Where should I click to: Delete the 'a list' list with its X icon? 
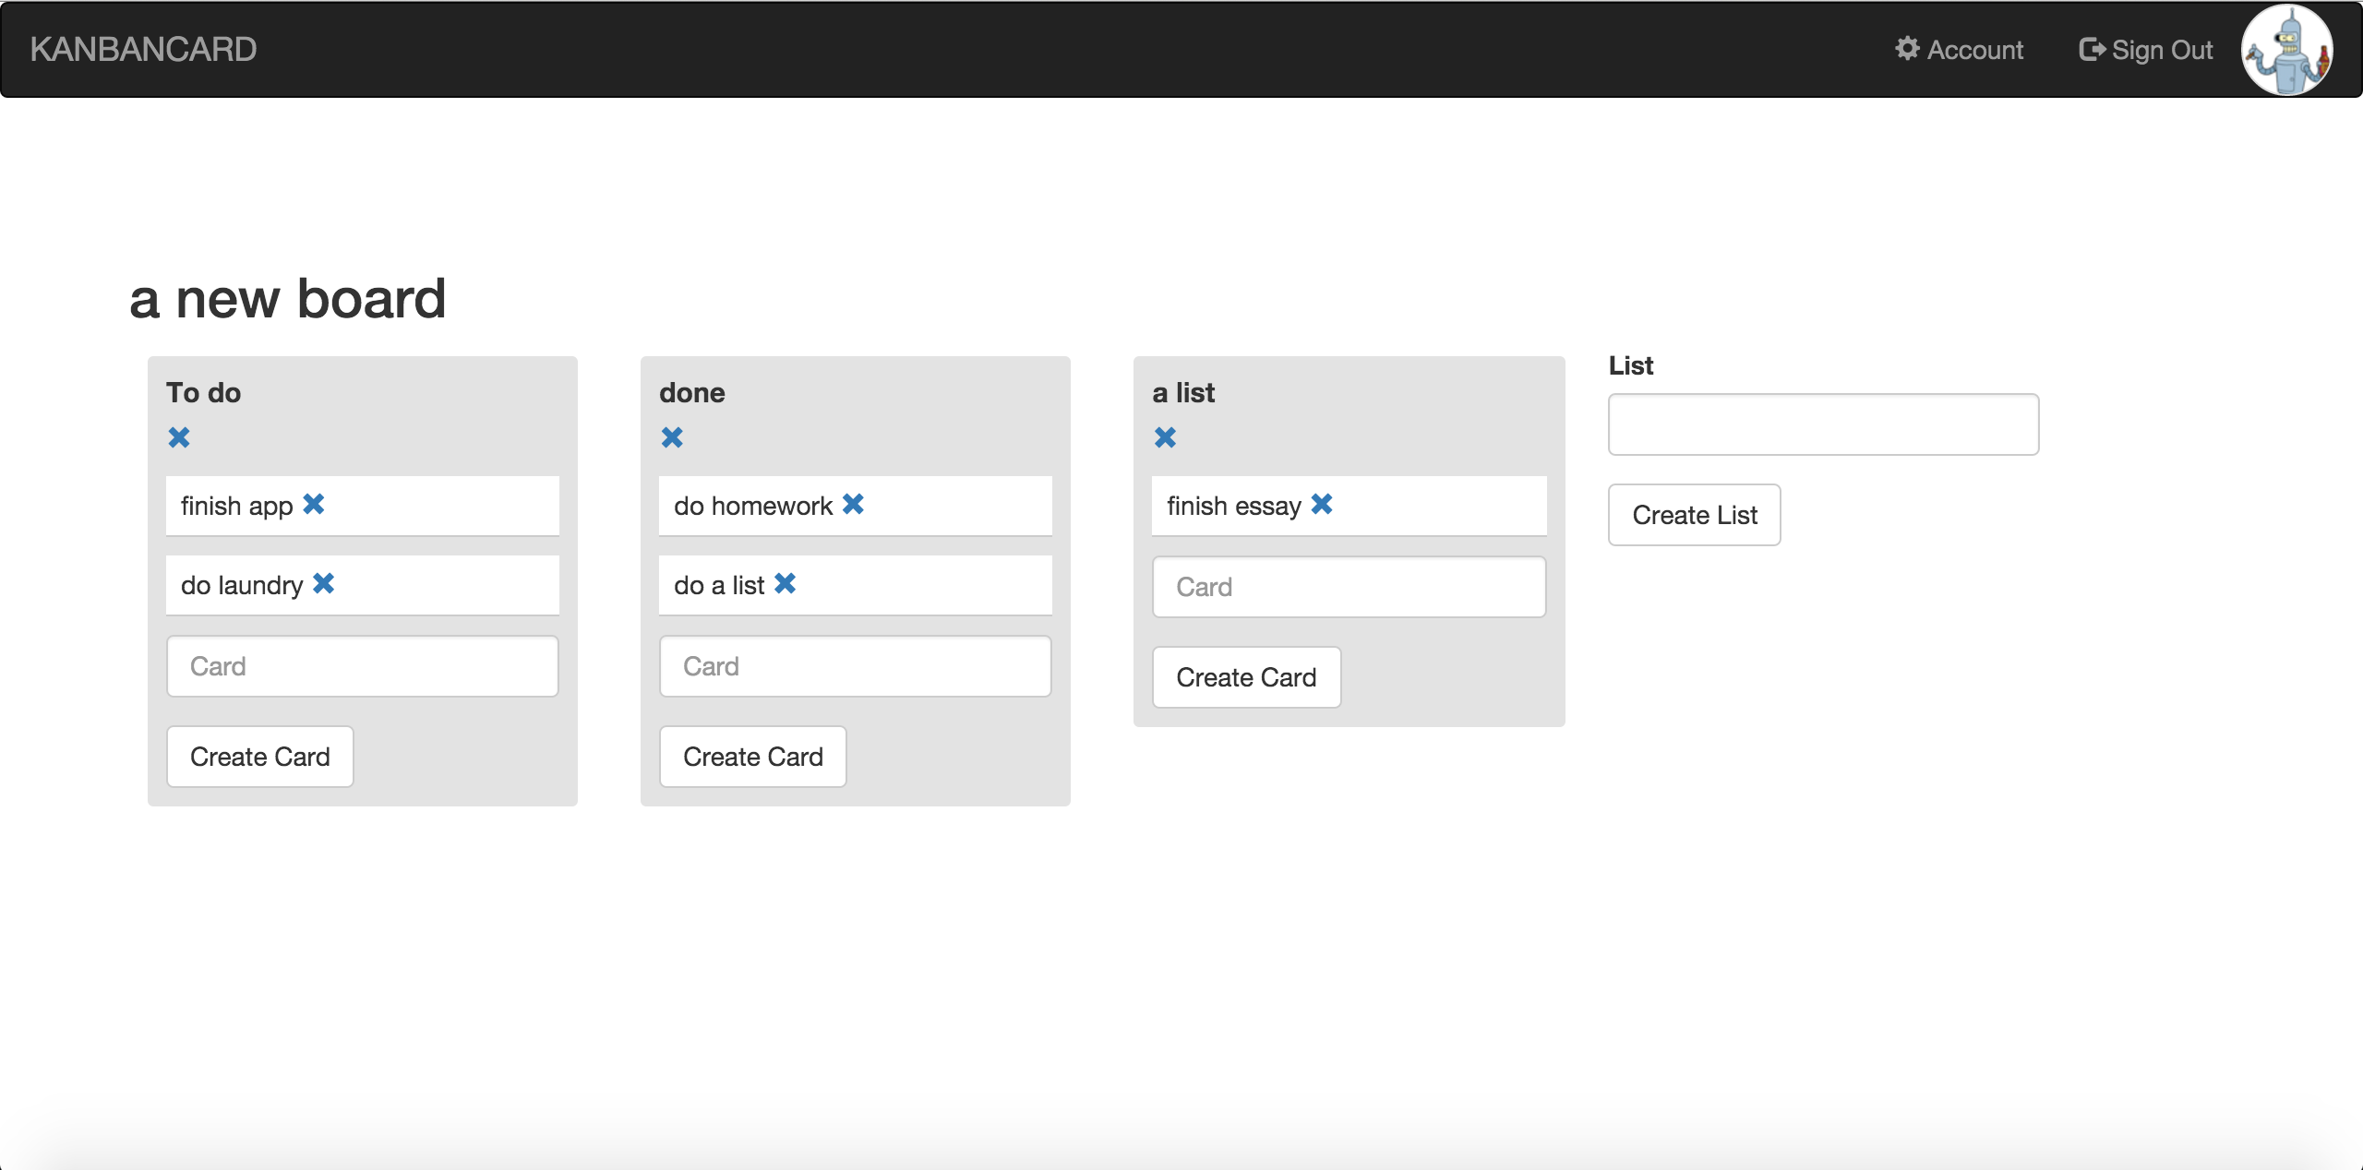click(x=1165, y=437)
